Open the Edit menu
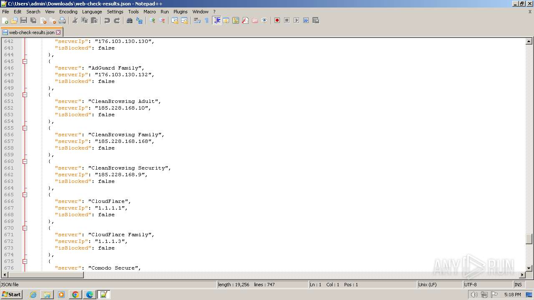Image resolution: width=534 pixels, height=300 pixels. tap(18, 12)
